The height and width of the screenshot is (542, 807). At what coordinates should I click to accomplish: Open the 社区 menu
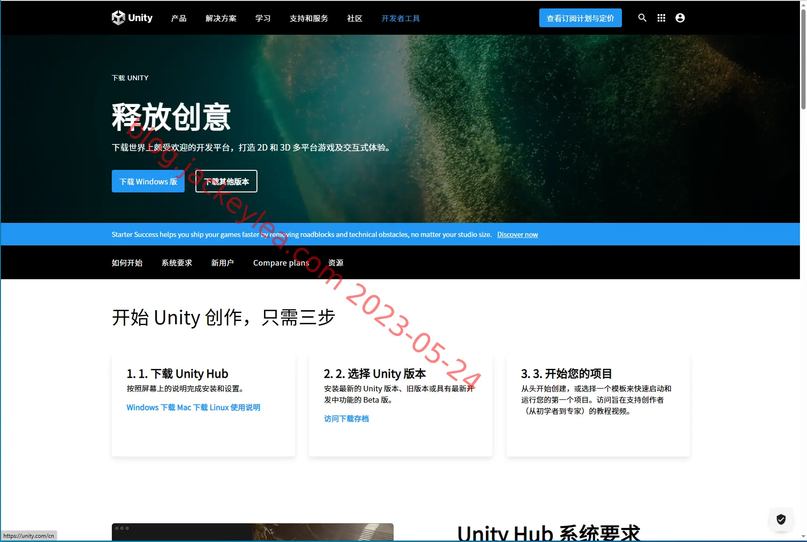click(x=355, y=18)
